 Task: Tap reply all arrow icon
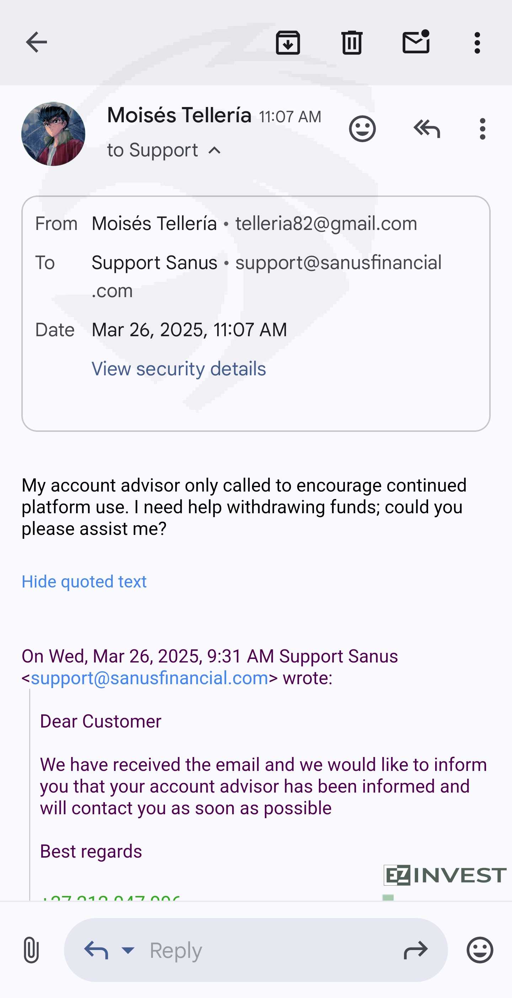(x=426, y=129)
